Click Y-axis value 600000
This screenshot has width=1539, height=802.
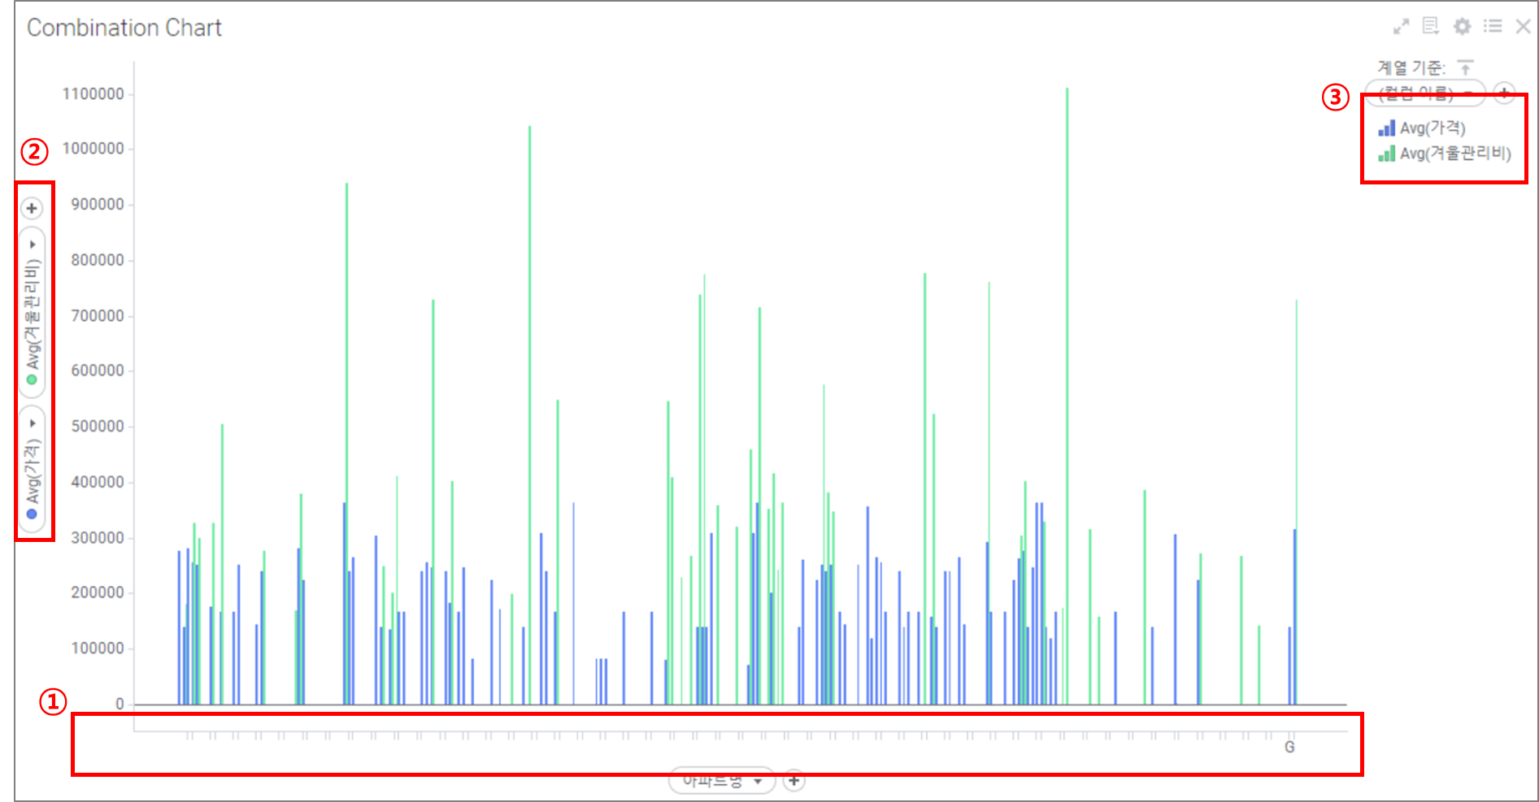[98, 371]
